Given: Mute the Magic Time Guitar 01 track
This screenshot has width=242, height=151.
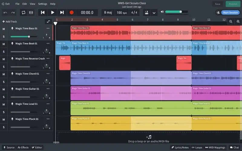Looking at the screenshot, I should (4, 89).
